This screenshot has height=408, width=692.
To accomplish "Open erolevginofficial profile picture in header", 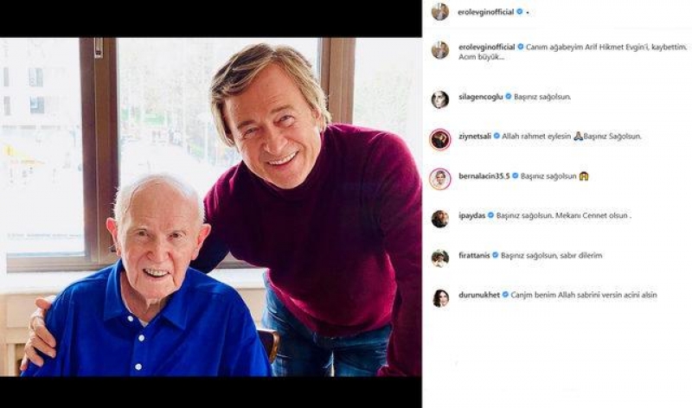I will click(x=439, y=12).
